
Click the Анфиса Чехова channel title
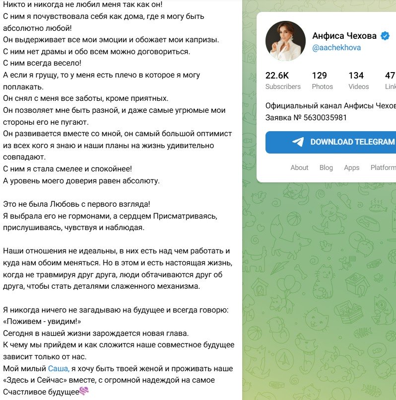[344, 36]
